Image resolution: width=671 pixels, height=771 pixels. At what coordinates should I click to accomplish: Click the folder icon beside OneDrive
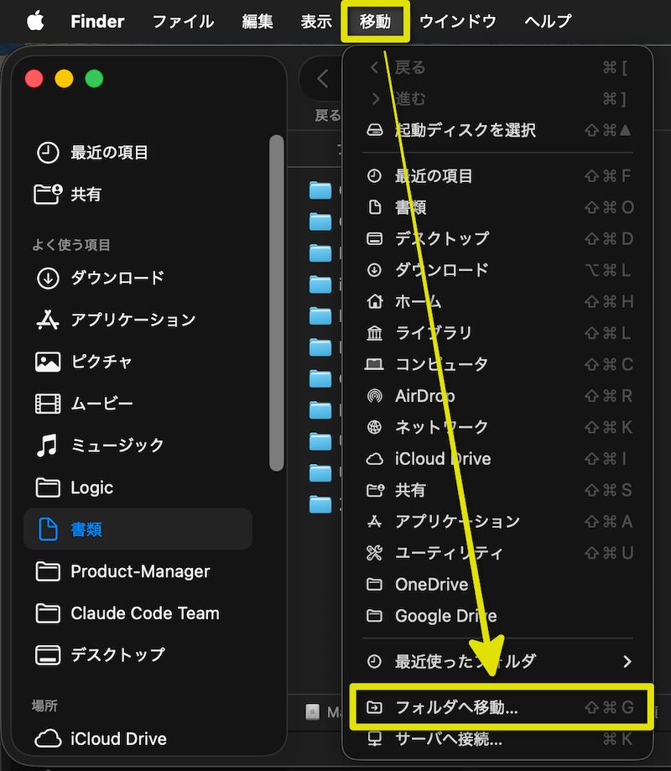[x=375, y=584]
